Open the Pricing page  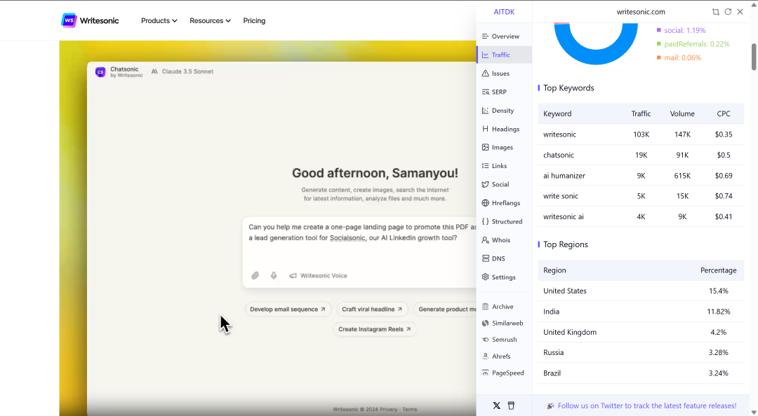click(254, 21)
